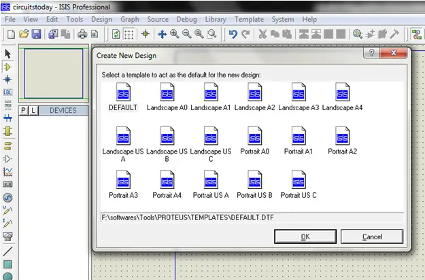Screen dimensions: 425x280
Task: Select the Selection arrow tool
Action: [x=7, y=54]
